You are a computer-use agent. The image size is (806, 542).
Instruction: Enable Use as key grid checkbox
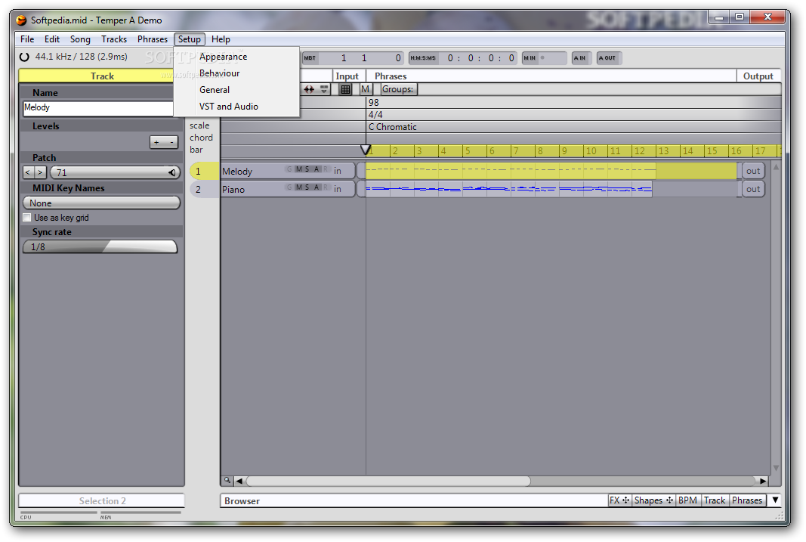tap(27, 218)
